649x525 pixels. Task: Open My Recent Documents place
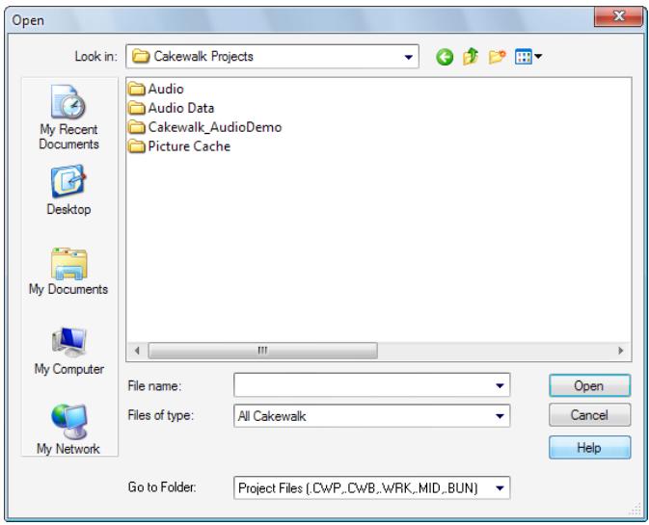[68, 118]
